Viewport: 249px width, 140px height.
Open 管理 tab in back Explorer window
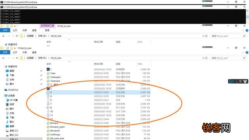click(47, 30)
